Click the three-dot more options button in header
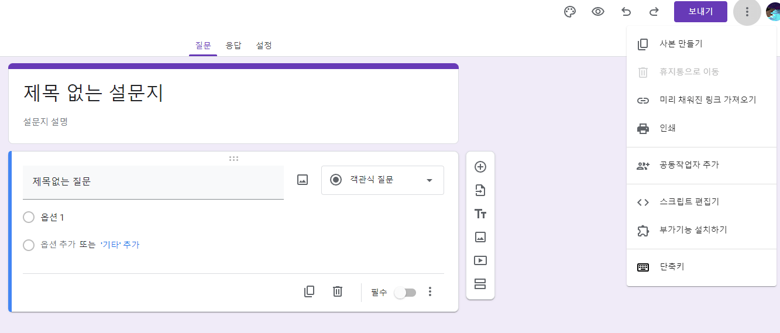Screen dimensions: 780x333 pos(747,12)
